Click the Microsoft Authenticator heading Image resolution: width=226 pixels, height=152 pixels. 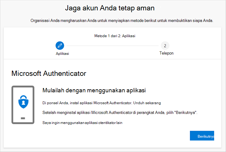click(x=49, y=73)
